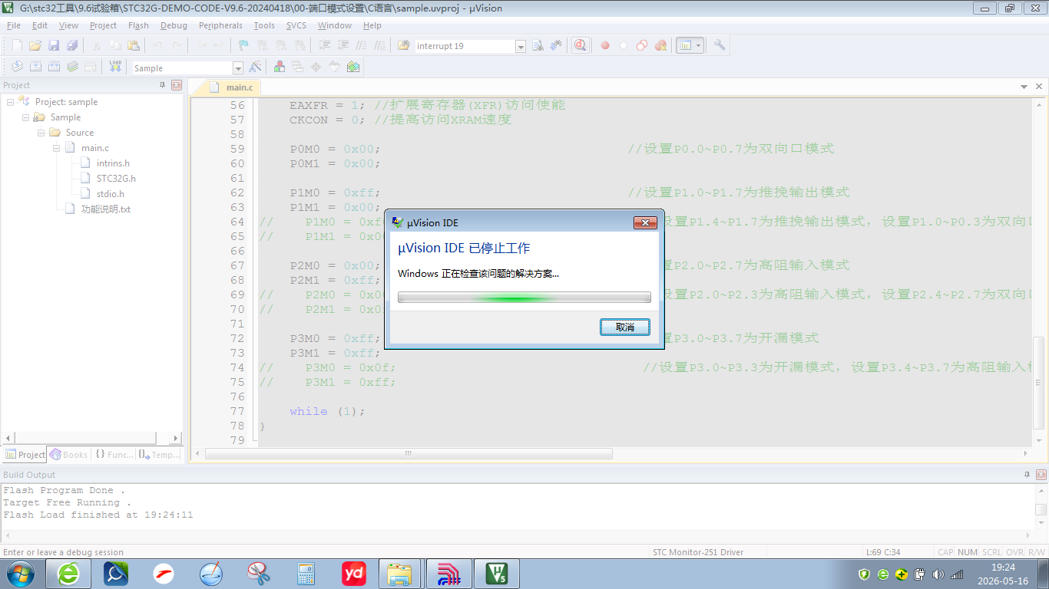This screenshot has height=589, width=1049.
Task: Switch to the Books panel tab
Action: click(x=68, y=455)
